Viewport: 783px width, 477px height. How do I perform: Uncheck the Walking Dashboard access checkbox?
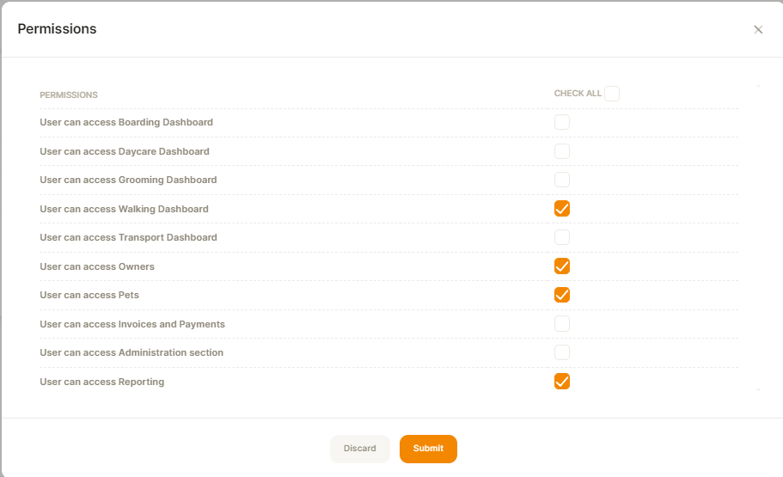[562, 208]
